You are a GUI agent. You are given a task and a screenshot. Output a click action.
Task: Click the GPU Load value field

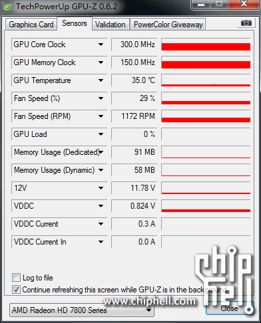(x=134, y=134)
